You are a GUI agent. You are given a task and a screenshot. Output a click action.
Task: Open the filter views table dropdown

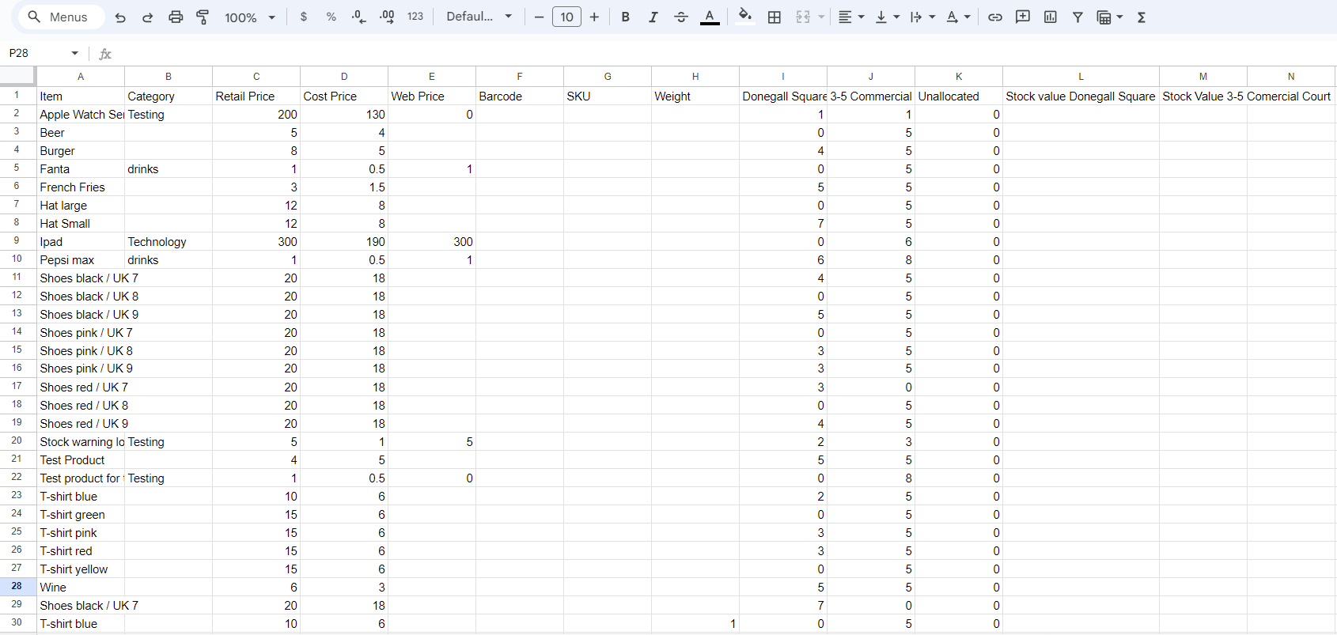point(1110,17)
